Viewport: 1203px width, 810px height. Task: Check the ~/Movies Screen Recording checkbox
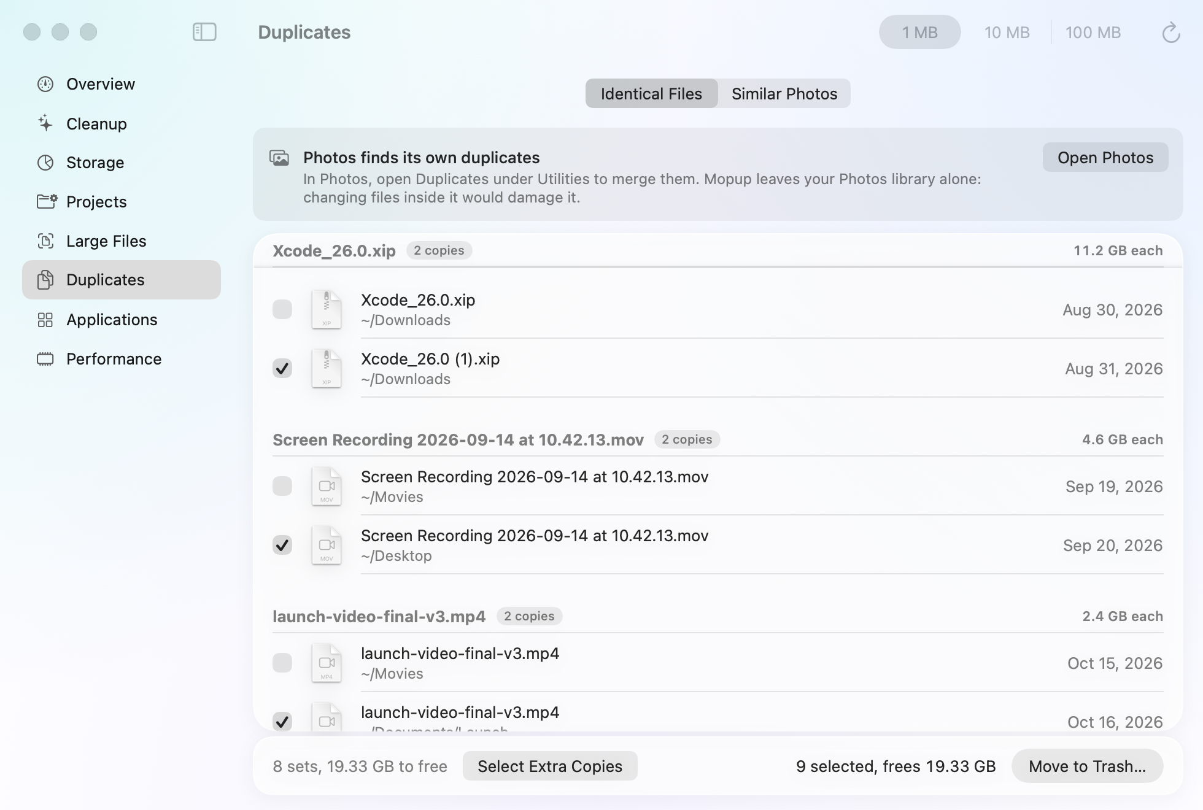click(x=282, y=486)
